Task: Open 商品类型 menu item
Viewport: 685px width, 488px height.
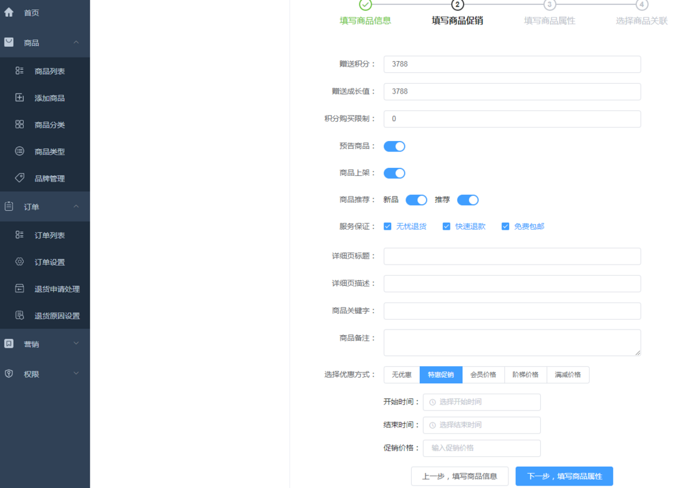Action: click(x=45, y=152)
